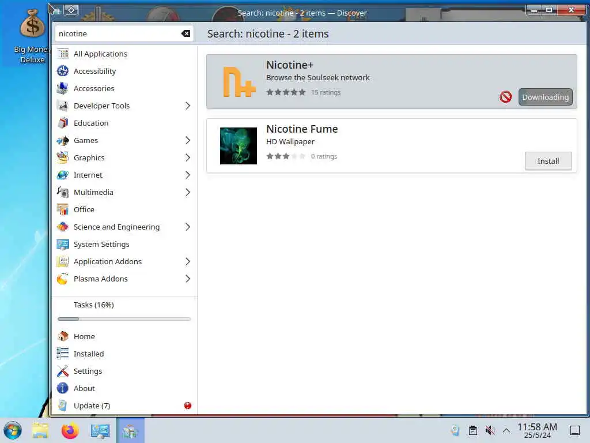Screen dimensions: 590x443
Task: Click the red update alert badge
Action: click(x=188, y=406)
